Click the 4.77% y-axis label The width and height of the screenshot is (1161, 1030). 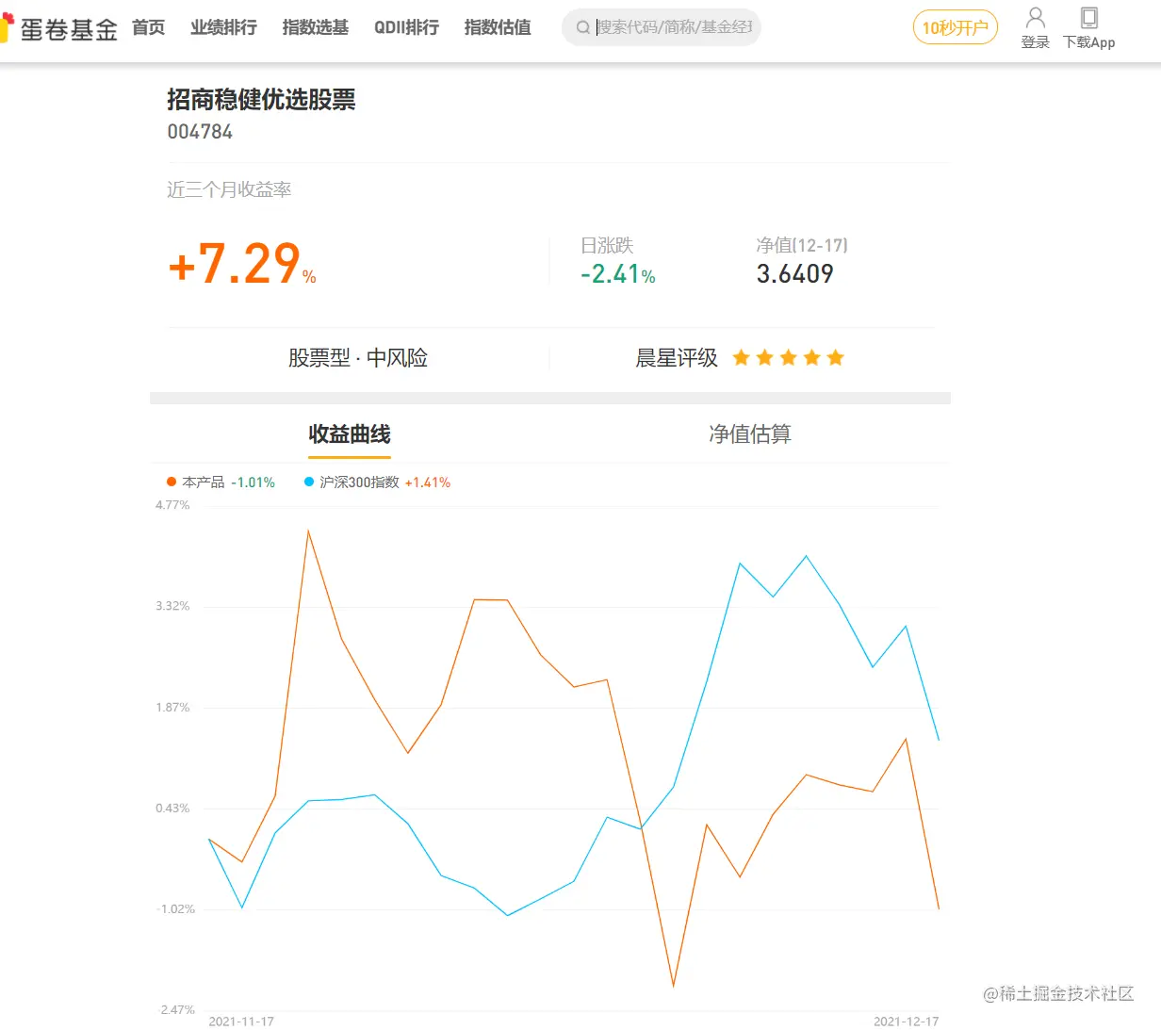(x=172, y=505)
